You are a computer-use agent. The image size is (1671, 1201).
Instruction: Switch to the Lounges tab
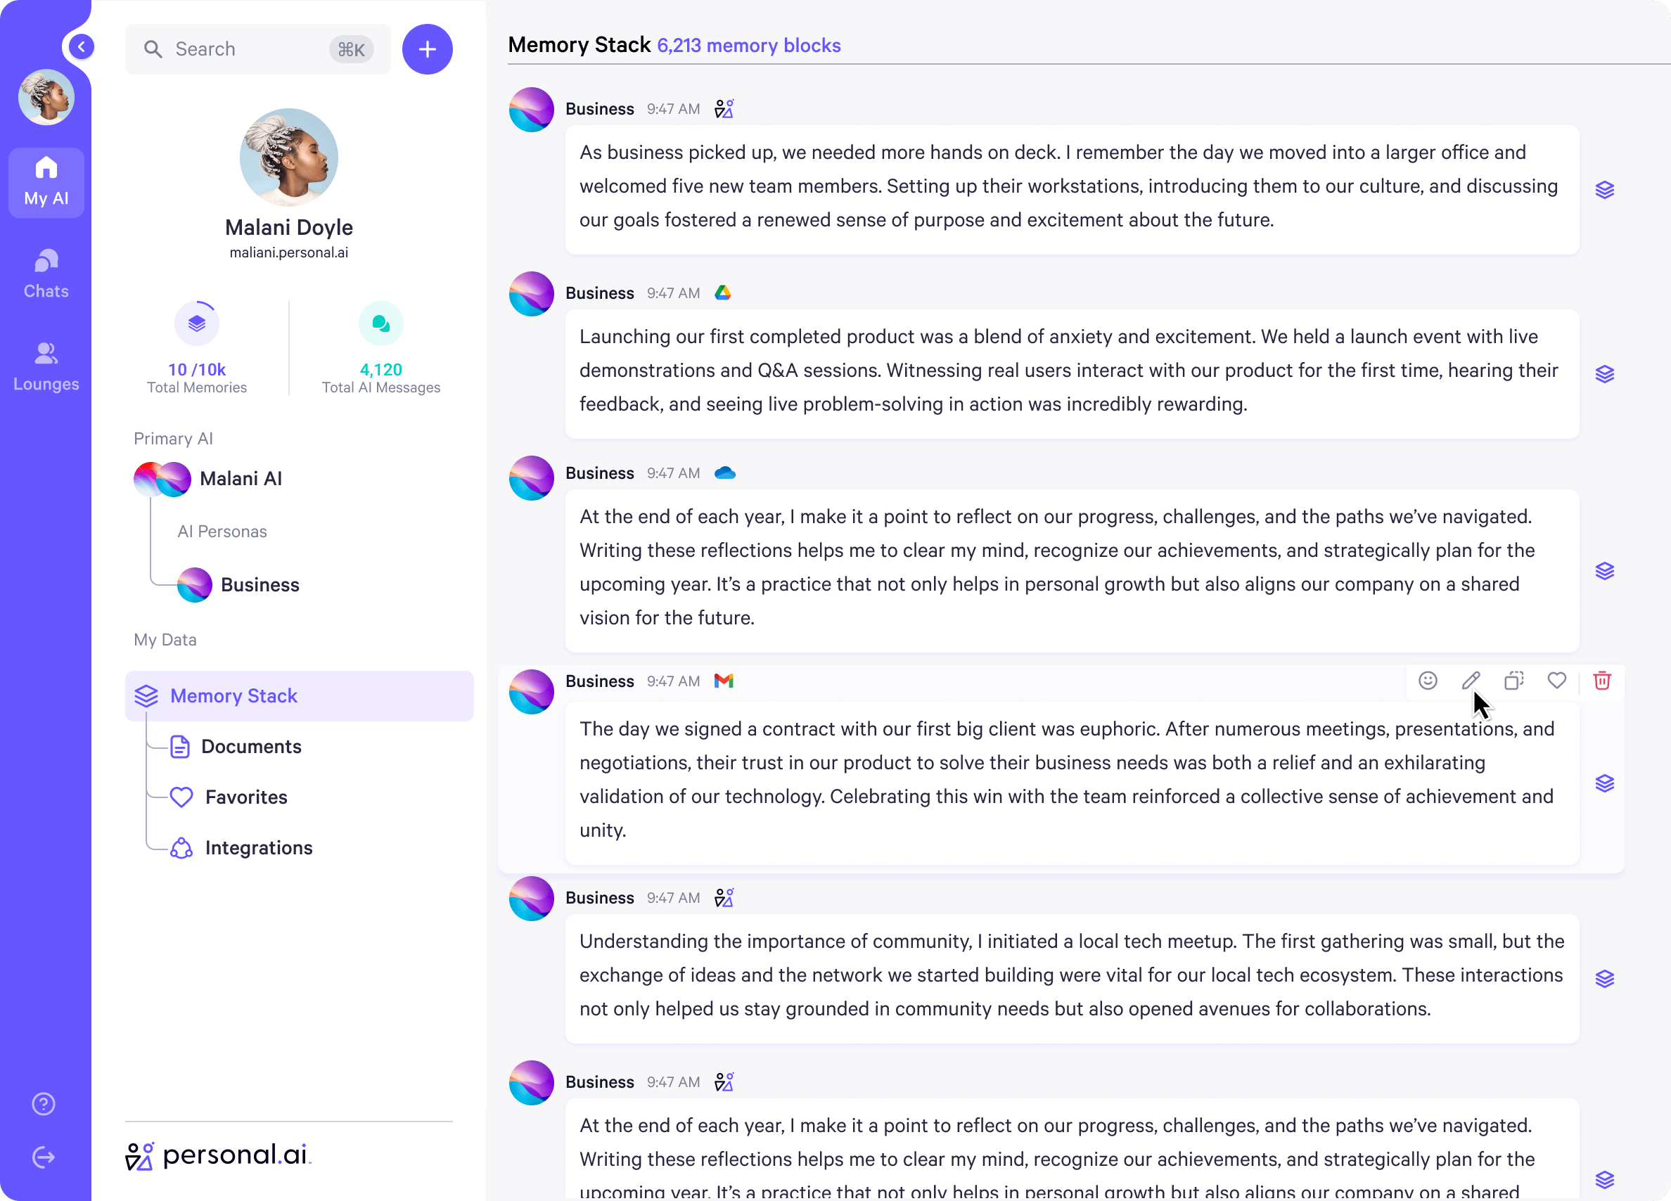coord(46,367)
